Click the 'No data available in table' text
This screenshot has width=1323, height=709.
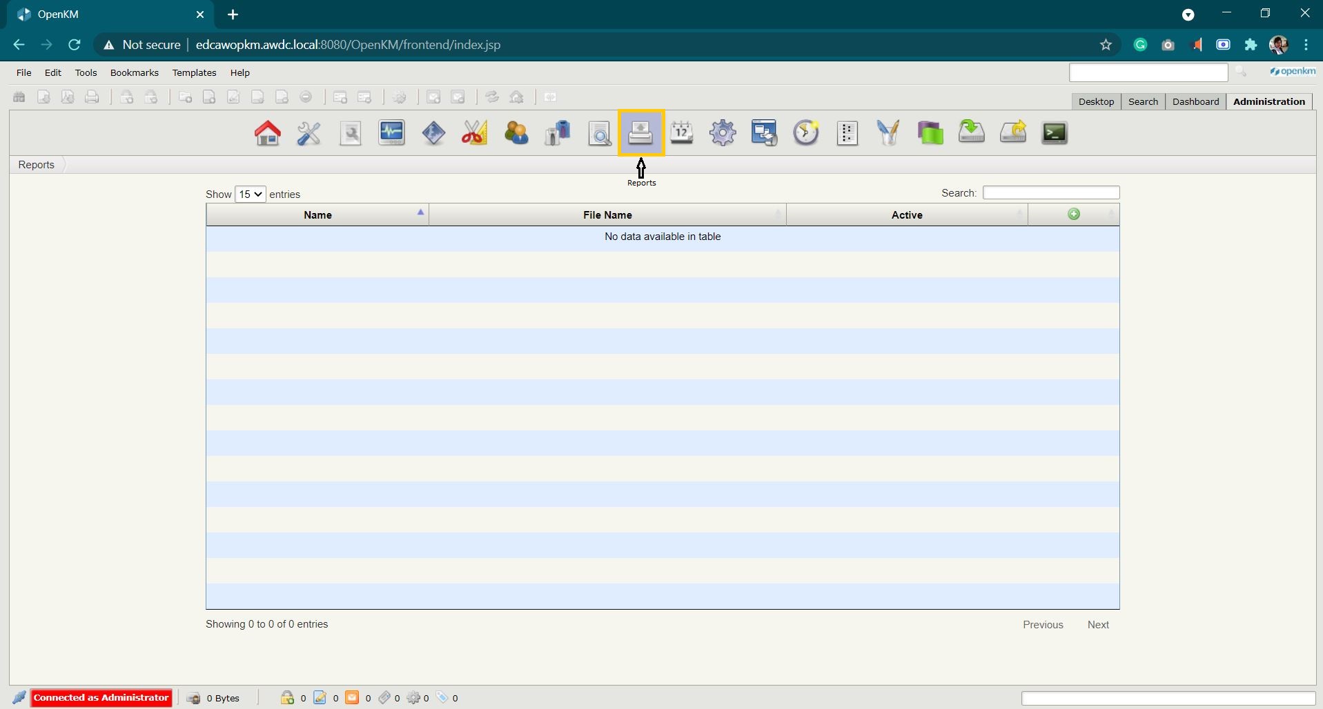[663, 237]
